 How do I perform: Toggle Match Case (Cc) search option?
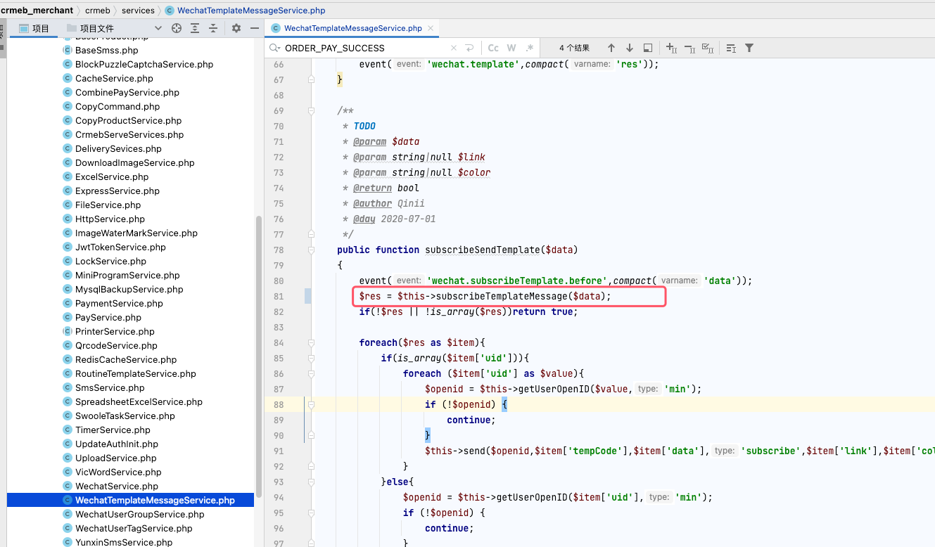coord(493,48)
